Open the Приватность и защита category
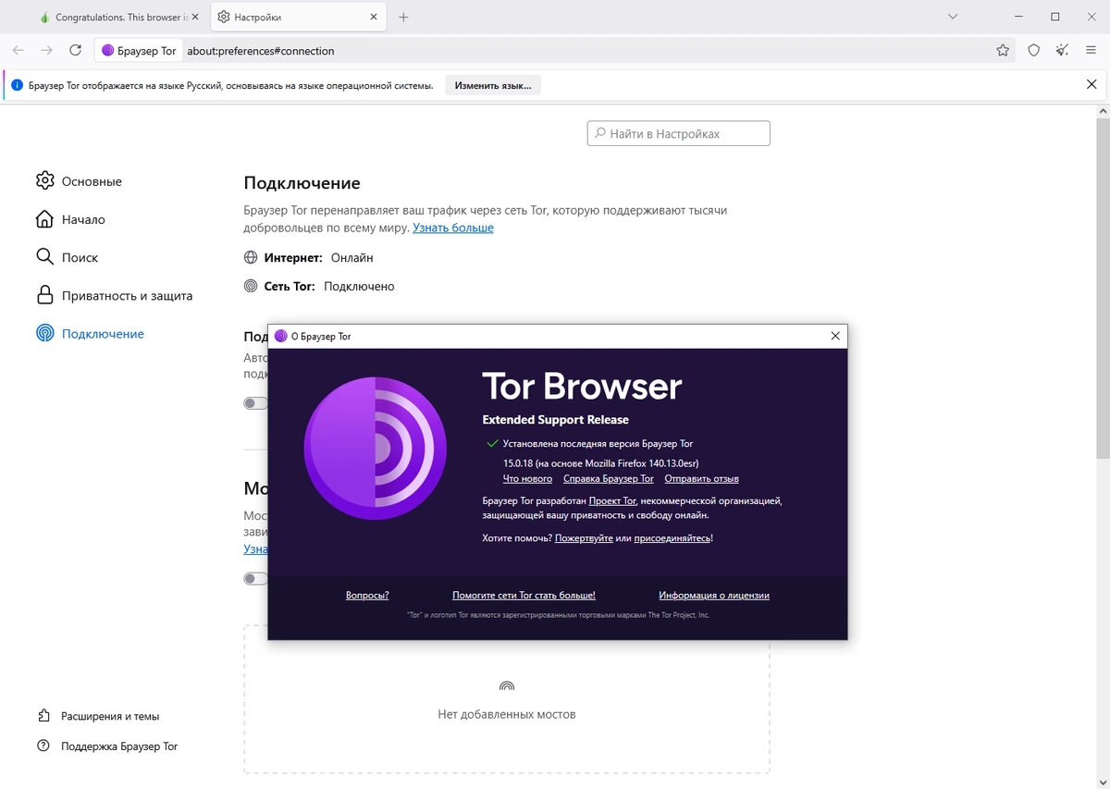The image size is (1110, 789). point(115,296)
